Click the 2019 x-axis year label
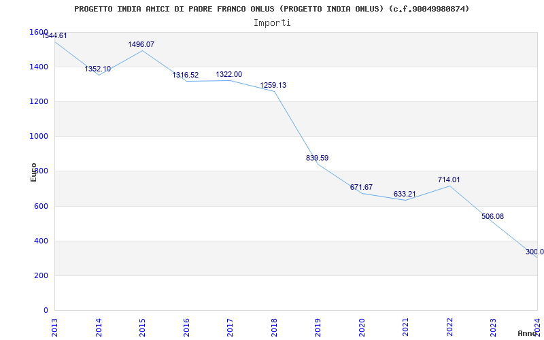The width and height of the screenshot is (544, 340). (x=318, y=327)
